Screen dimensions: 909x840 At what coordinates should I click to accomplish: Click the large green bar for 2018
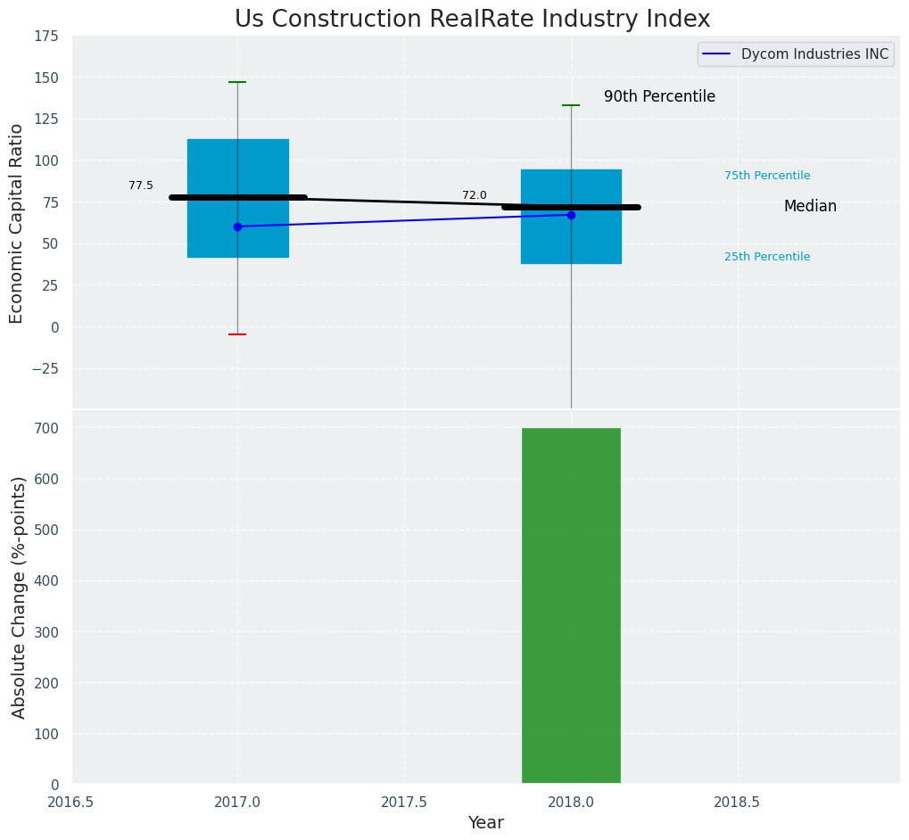point(571,606)
